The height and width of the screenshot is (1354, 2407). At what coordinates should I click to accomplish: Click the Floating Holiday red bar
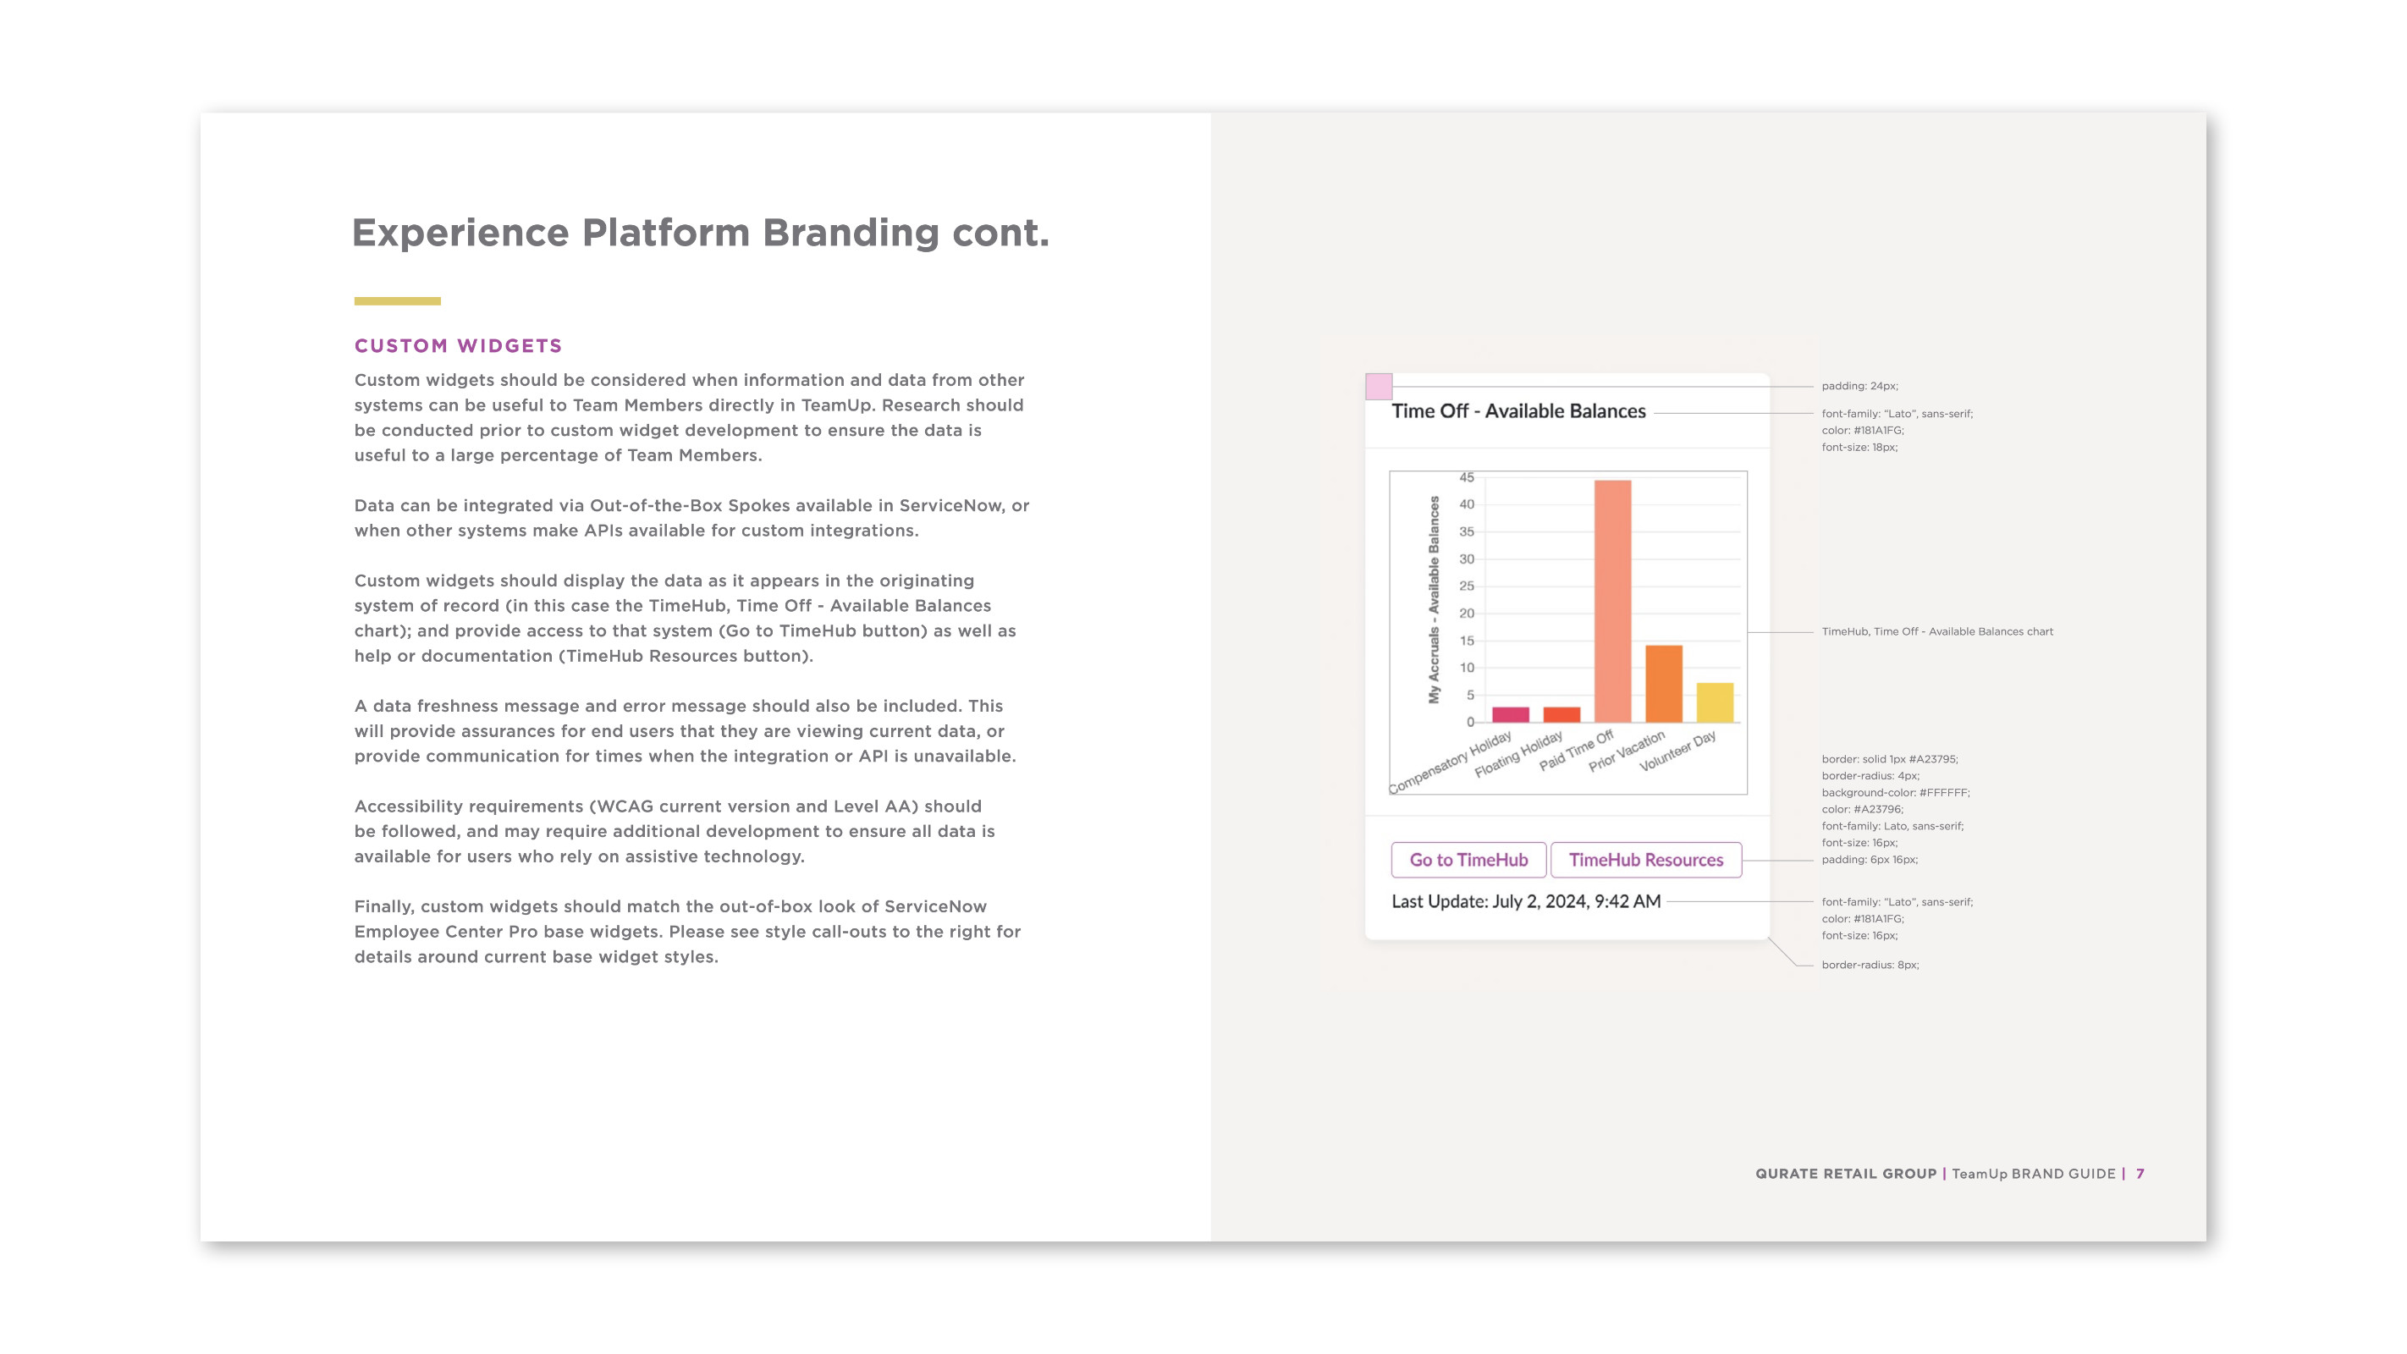pyautogui.click(x=1562, y=715)
